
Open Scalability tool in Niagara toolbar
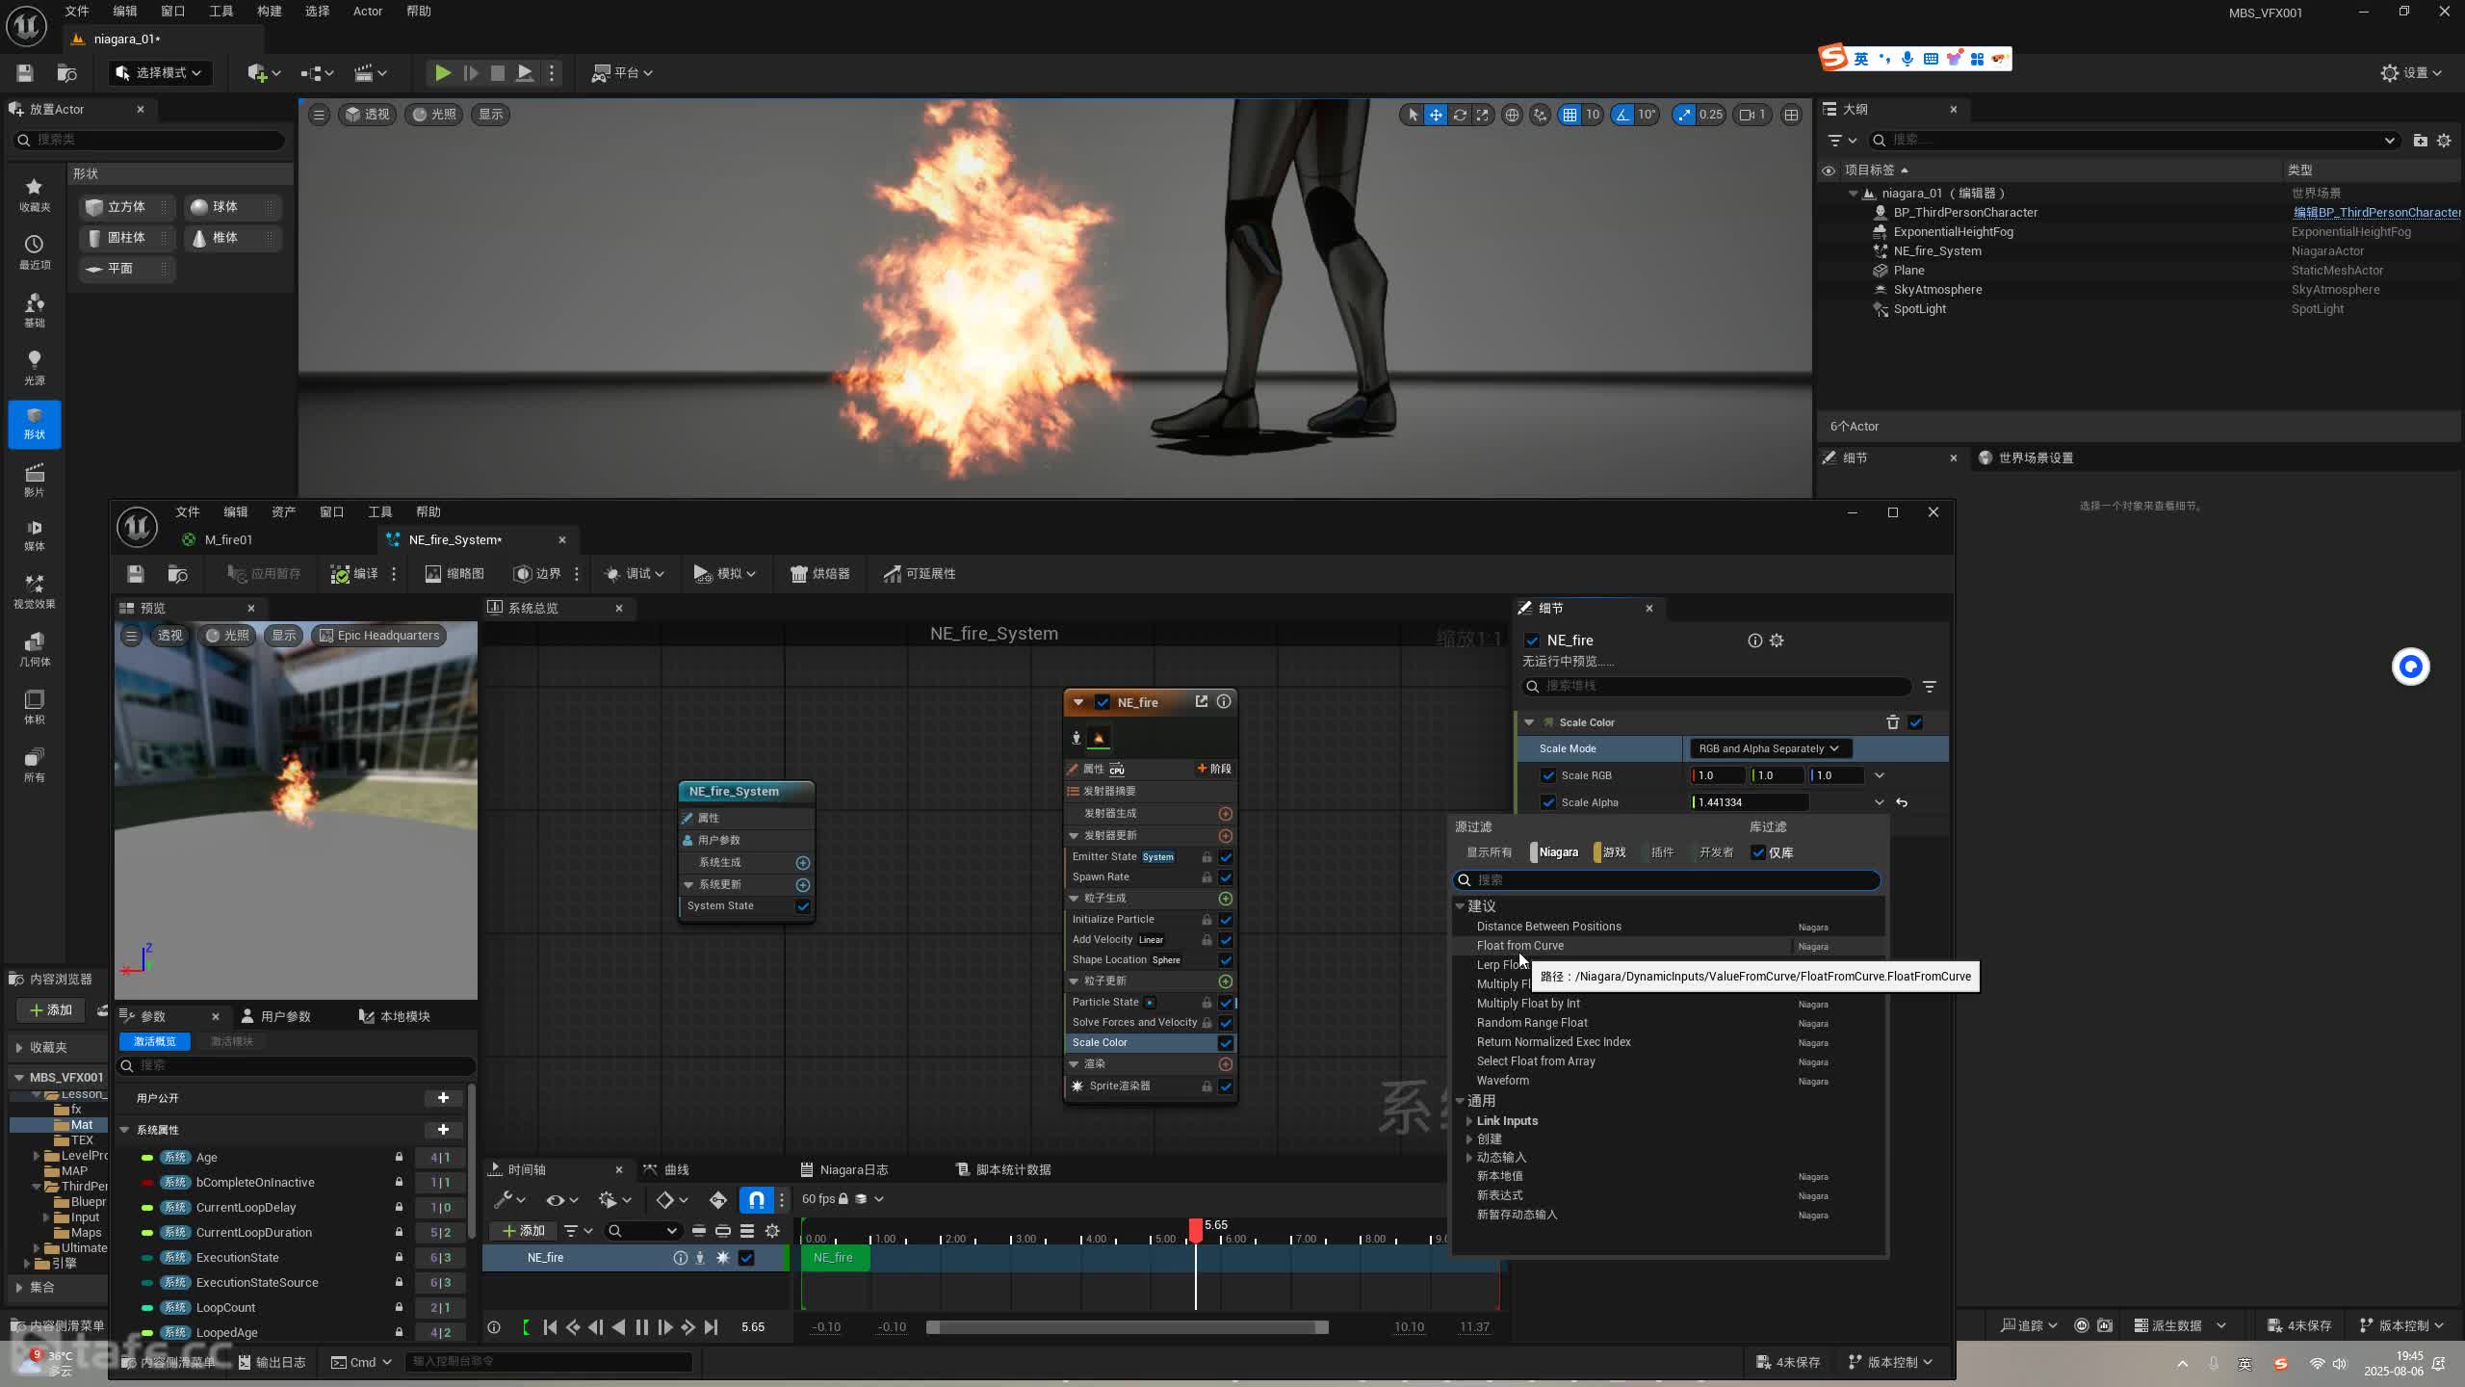[x=920, y=574]
